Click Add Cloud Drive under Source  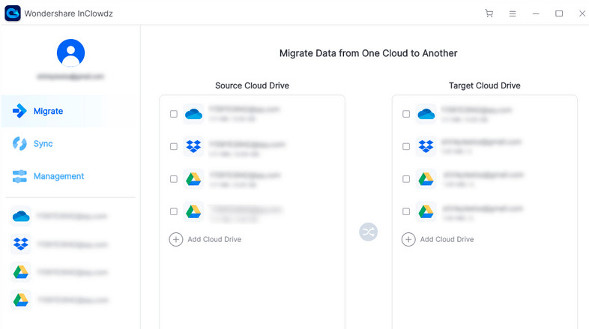pos(205,239)
